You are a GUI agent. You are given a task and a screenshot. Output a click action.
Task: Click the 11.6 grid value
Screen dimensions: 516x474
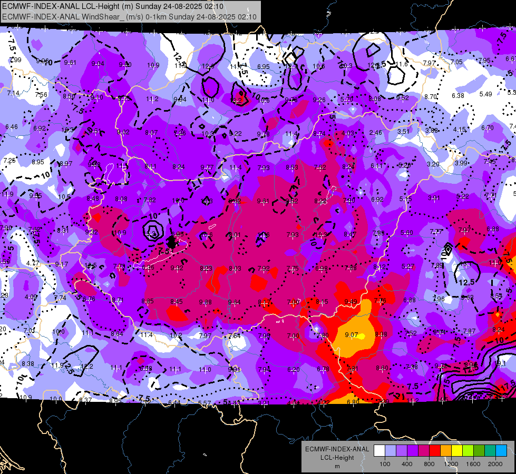(x=402, y=64)
